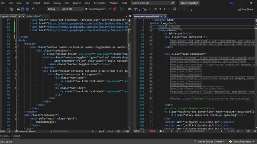
Task: Click the window layout toolbar icon
Action: 136,9
